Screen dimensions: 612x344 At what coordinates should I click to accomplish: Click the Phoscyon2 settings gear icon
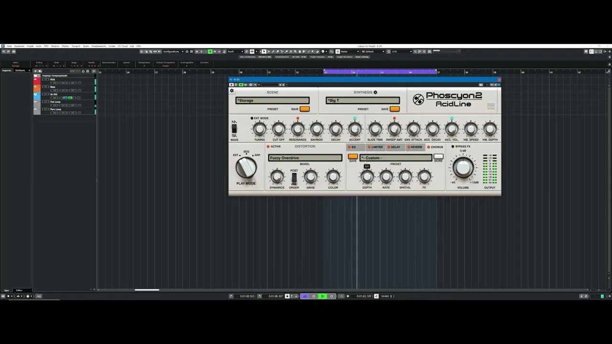pyautogui.click(x=232, y=91)
